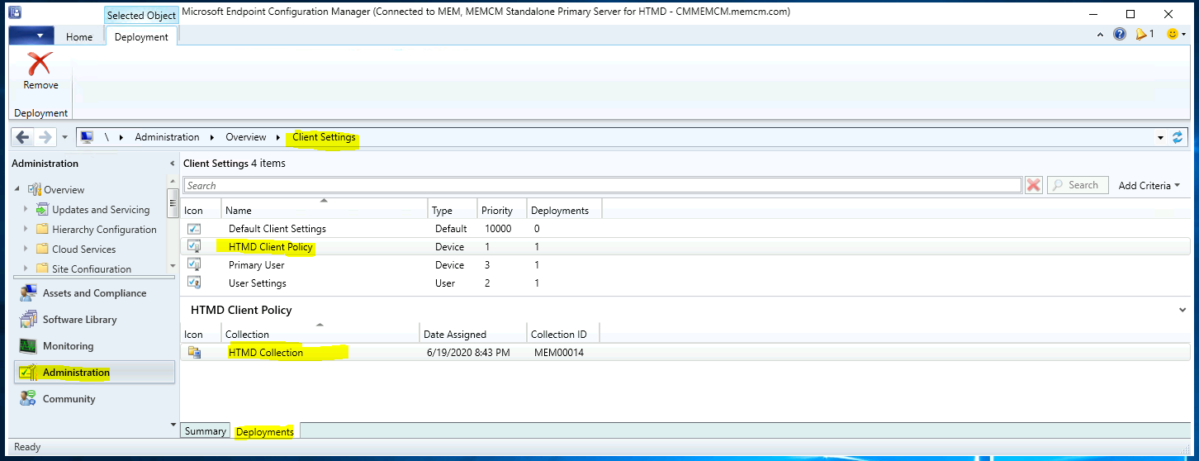Click Client Settings in the breadcrumb path
This screenshot has width=1199, height=461.
pos(324,137)
